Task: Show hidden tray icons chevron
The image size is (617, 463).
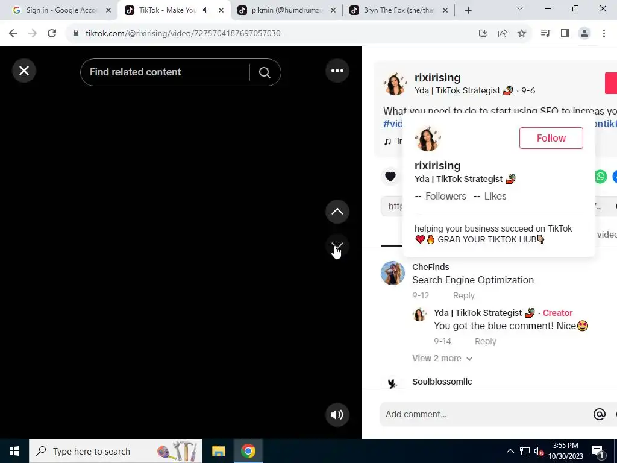Action: [510, 451]
